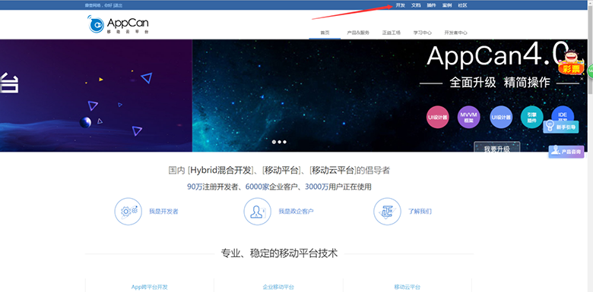Click the 我是开发者 gear icon
The image size is (593, 292).
(128, 212)
